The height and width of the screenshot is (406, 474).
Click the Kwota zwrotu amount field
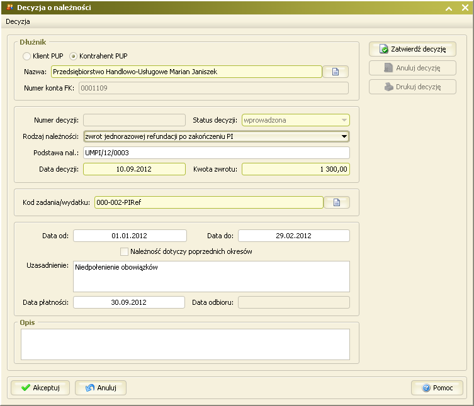click(296, 169)
